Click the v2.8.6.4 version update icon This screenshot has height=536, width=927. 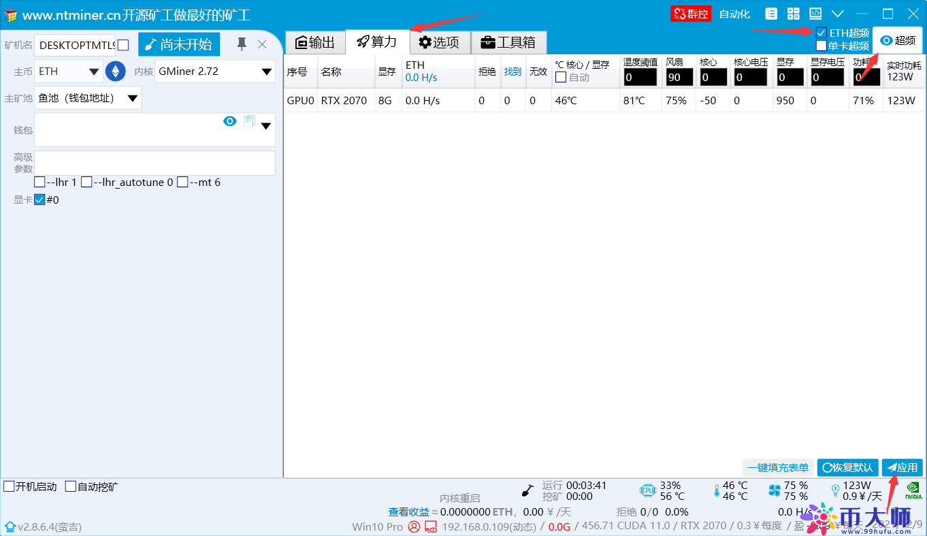pyautogui.click(x=10, y=526)
